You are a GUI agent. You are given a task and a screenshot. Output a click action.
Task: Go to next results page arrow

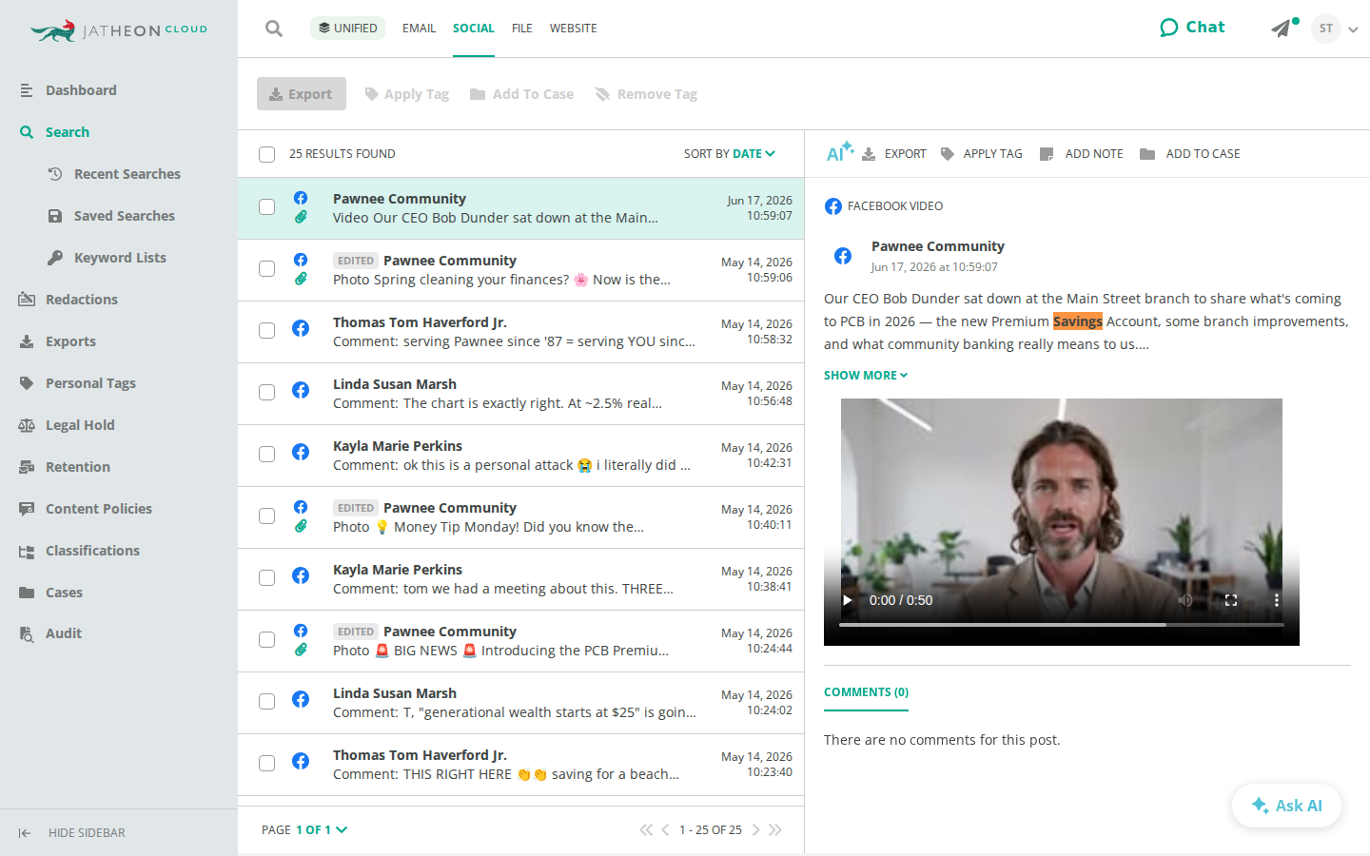tap(756, 830)
